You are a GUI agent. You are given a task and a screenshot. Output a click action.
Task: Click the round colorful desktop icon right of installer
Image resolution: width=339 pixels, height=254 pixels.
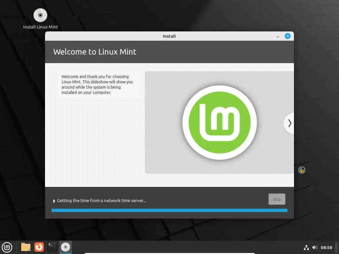coord(302,170)
